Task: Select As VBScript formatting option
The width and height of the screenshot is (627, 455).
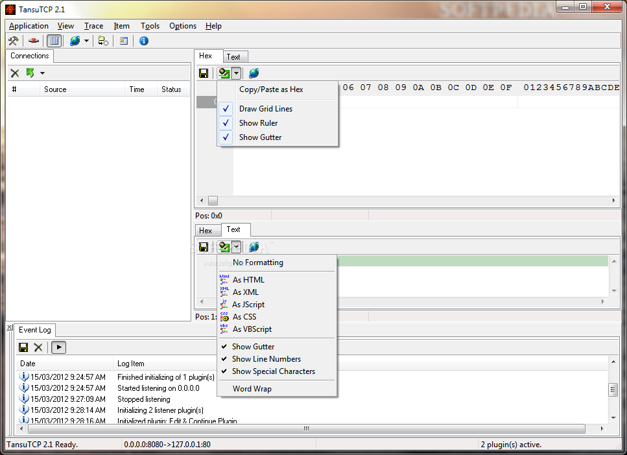Action: click(x=277, y=329)
